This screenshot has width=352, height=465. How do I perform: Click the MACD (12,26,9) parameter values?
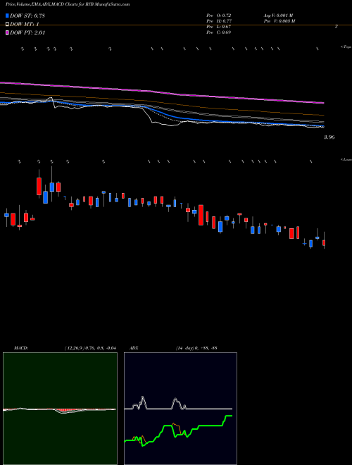click(x=90, y=348)
